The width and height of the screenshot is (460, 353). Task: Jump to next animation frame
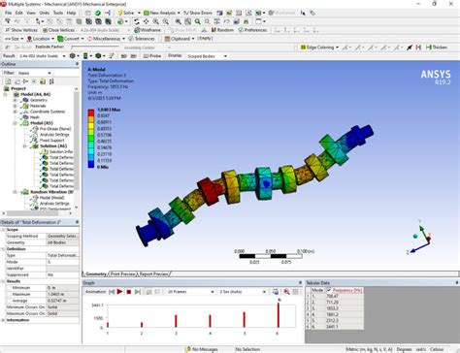coord(138,292)
